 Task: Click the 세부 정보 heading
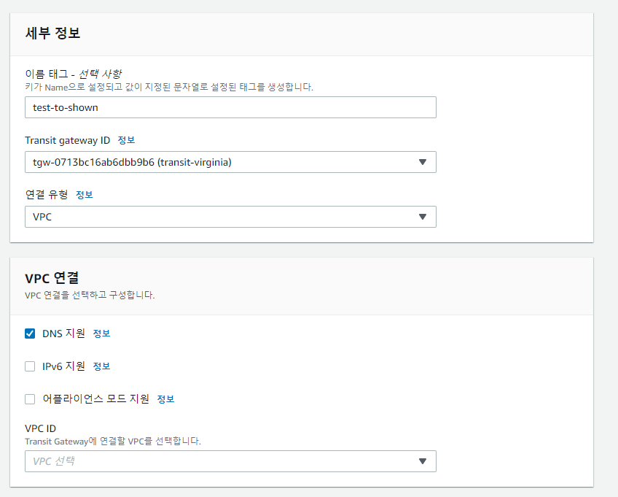pos(52,33)
